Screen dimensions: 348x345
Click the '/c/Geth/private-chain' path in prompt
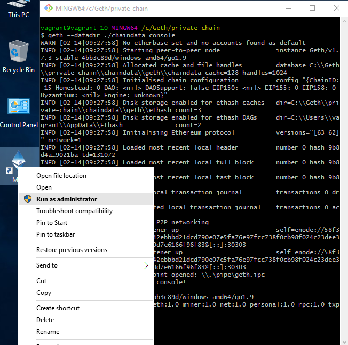tap(180, 28)
